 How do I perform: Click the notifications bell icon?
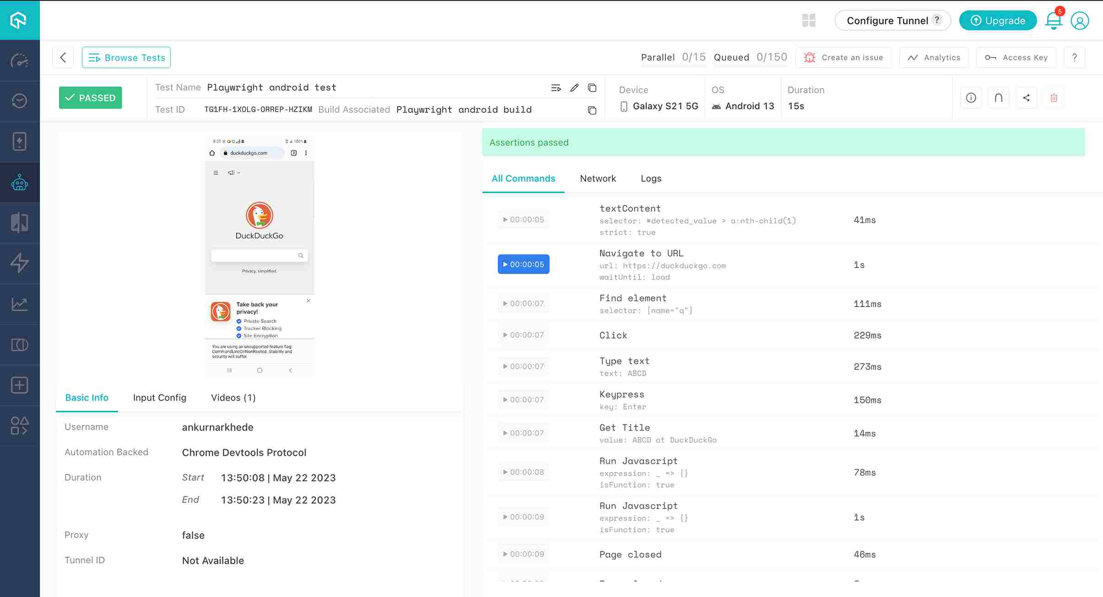pyautogui.click(x=1053, y=21)
